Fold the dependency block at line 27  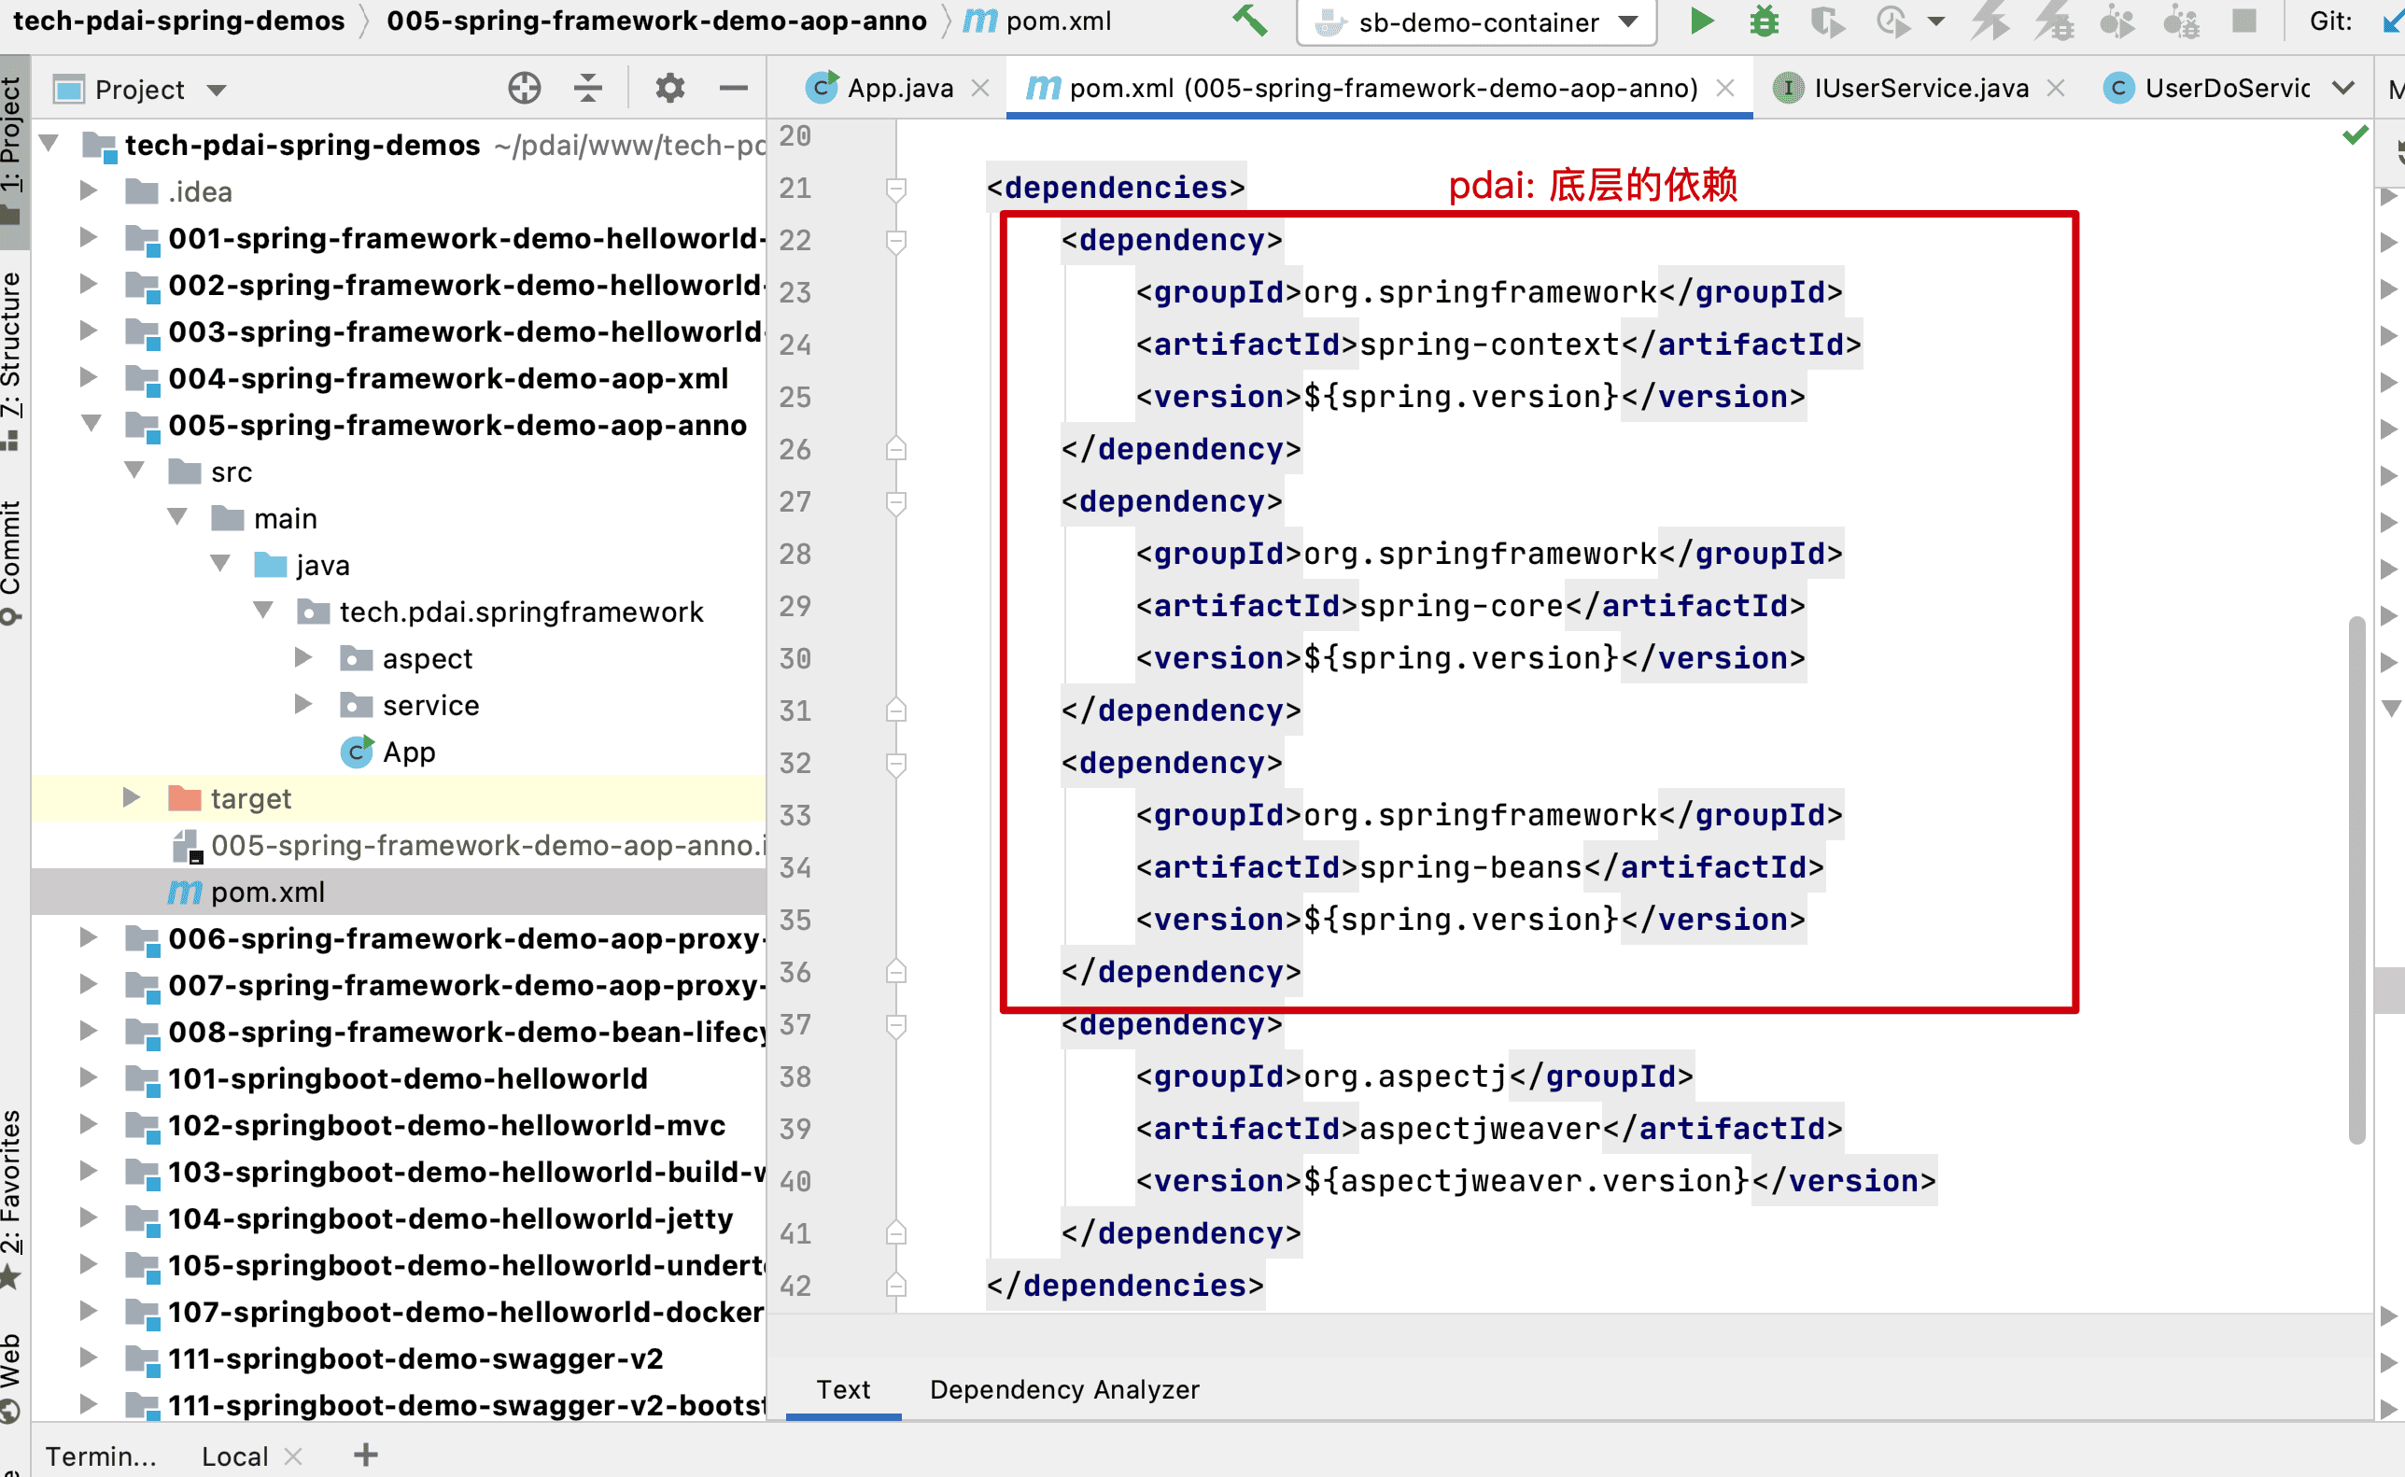[x=895, y=502]
